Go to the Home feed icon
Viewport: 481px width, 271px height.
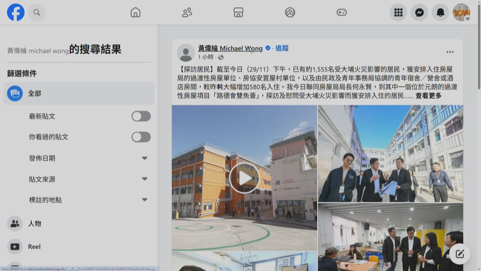pos(135,12)
